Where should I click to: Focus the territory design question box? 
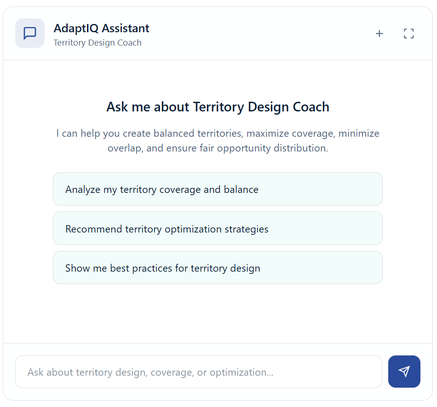coord(199,372)
